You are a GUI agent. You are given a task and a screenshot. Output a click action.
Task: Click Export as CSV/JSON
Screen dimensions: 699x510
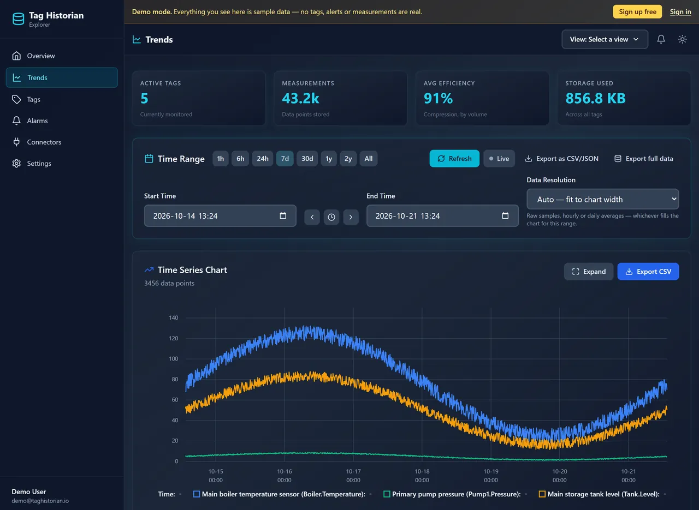point(561,159)
